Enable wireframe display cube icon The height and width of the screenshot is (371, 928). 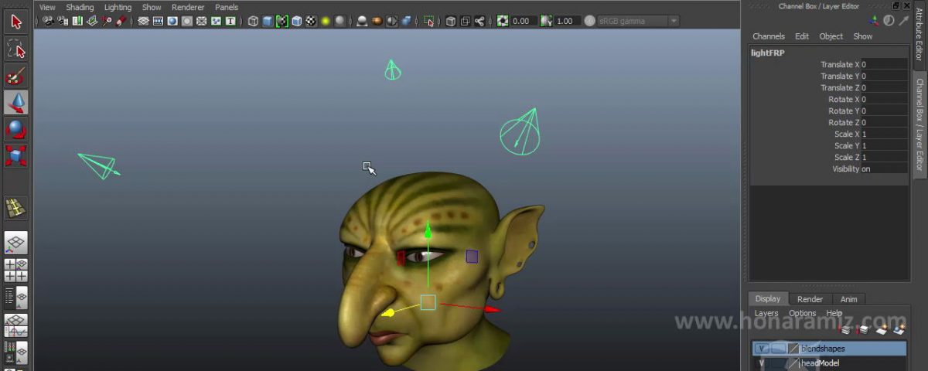click(253, 21)
